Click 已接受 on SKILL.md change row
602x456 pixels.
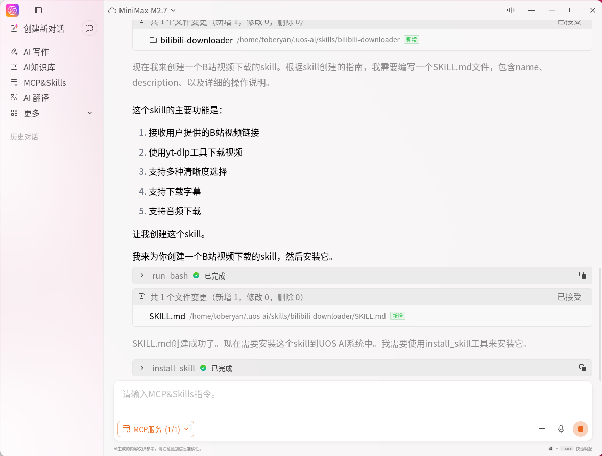click(569, 297)
